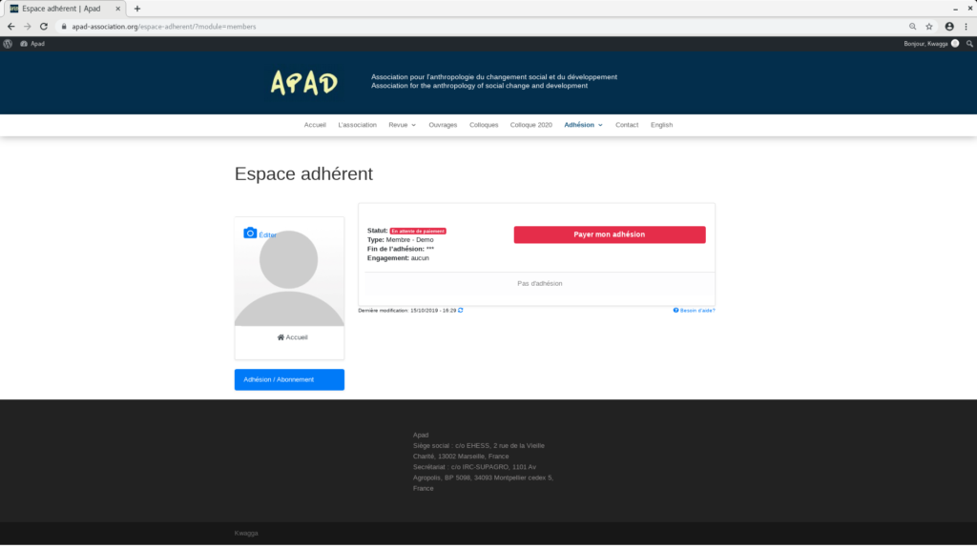Click the Besoin d'aide? help link

point(695,310)
